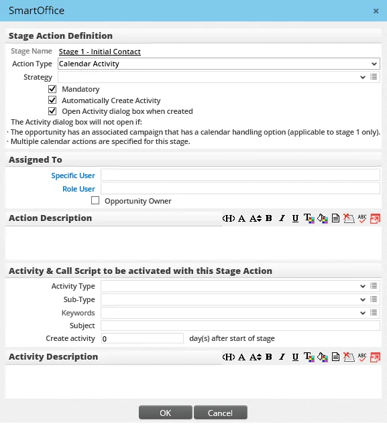Click document page icon in Action Description toolbar
Viewport: 387px width, 424px height.
point(335,218)
